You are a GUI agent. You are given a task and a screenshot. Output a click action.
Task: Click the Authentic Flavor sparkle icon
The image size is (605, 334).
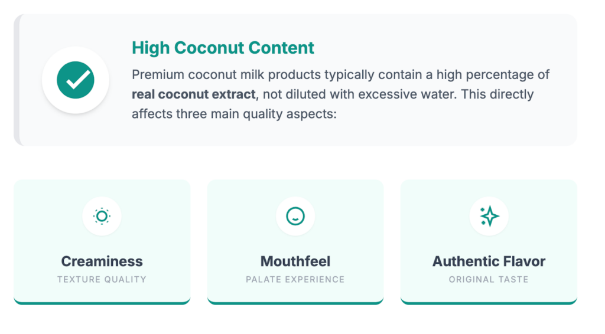[489, 217]
